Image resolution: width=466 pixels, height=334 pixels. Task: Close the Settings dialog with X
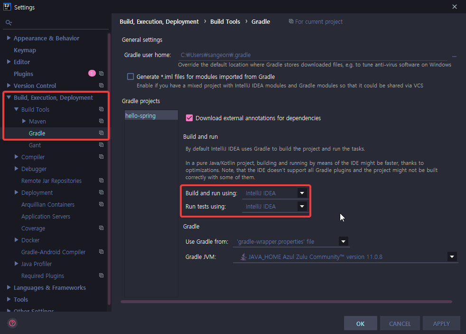[x=455, y=7]
